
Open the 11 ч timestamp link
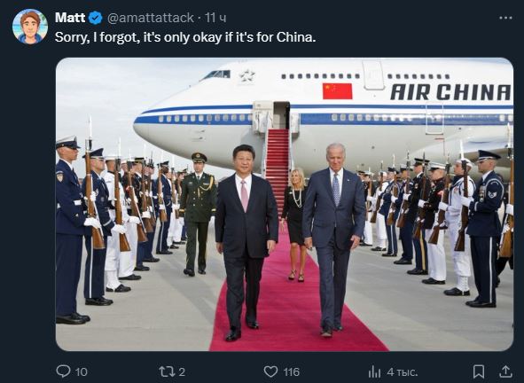[215, 18]
